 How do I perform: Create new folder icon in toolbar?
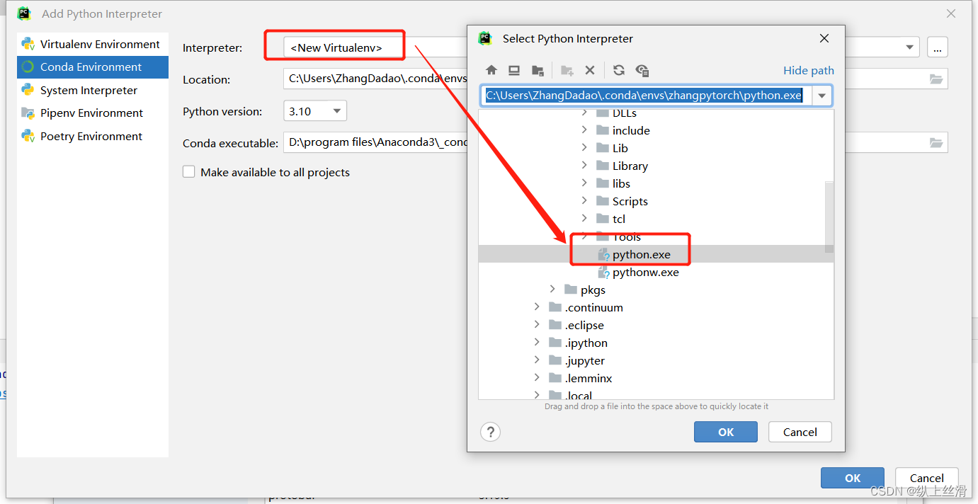tap(567, 70)
